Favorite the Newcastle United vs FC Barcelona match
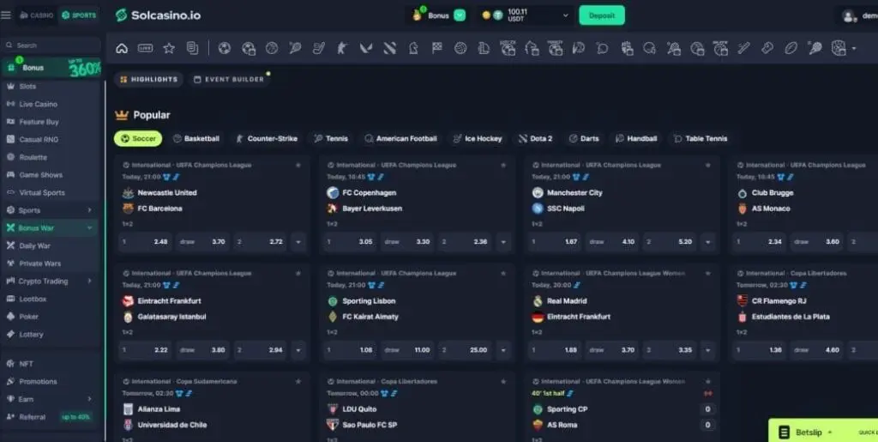Image resolution: width=878 pixels, height=442 pixels. (x=298, y=165)
